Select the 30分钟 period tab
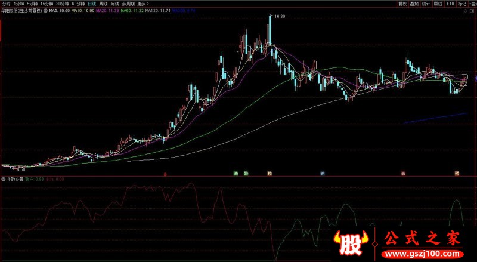The height and width of the screenshot is (262, 477). coord(63,4)
